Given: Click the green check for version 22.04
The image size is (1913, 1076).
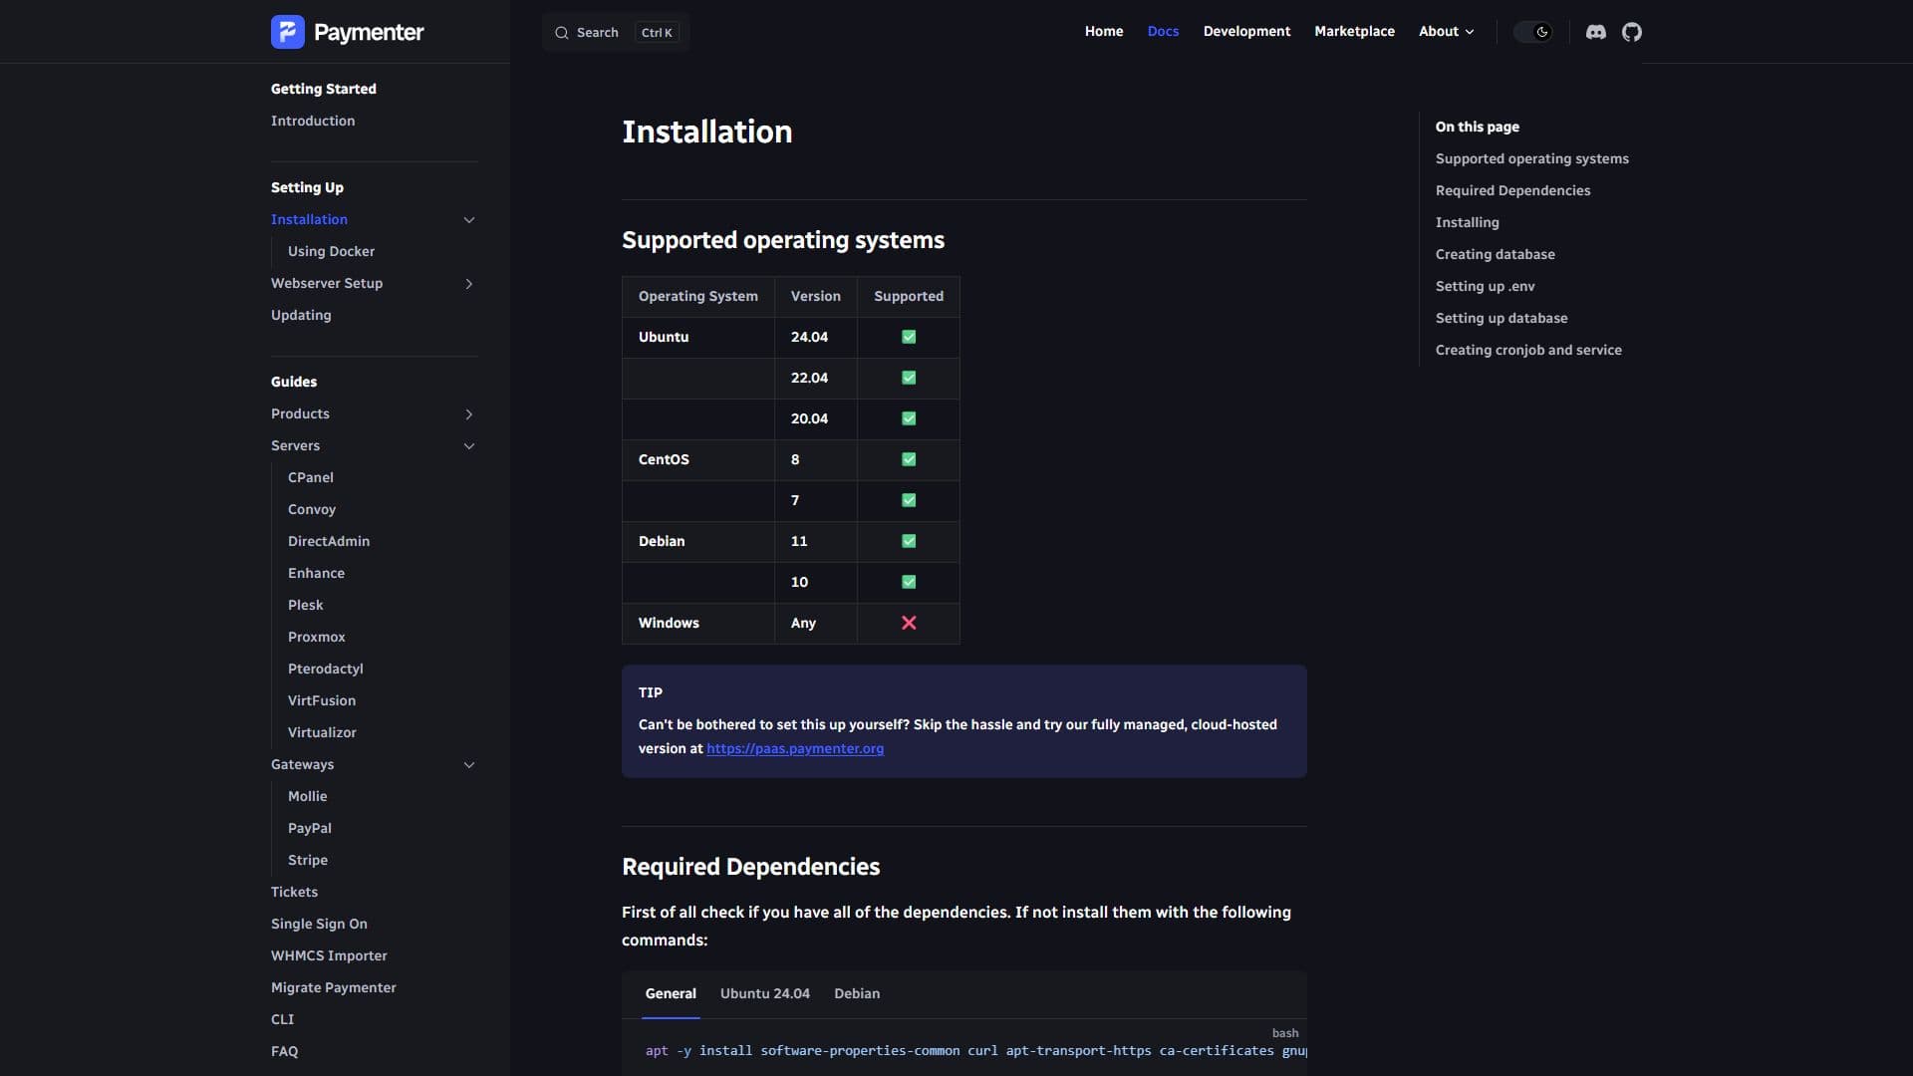Looking at the screenshot, I should [909, 379].
